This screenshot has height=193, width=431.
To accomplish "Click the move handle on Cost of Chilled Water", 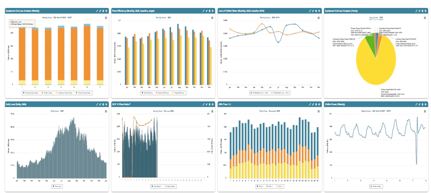I will 319,11.
